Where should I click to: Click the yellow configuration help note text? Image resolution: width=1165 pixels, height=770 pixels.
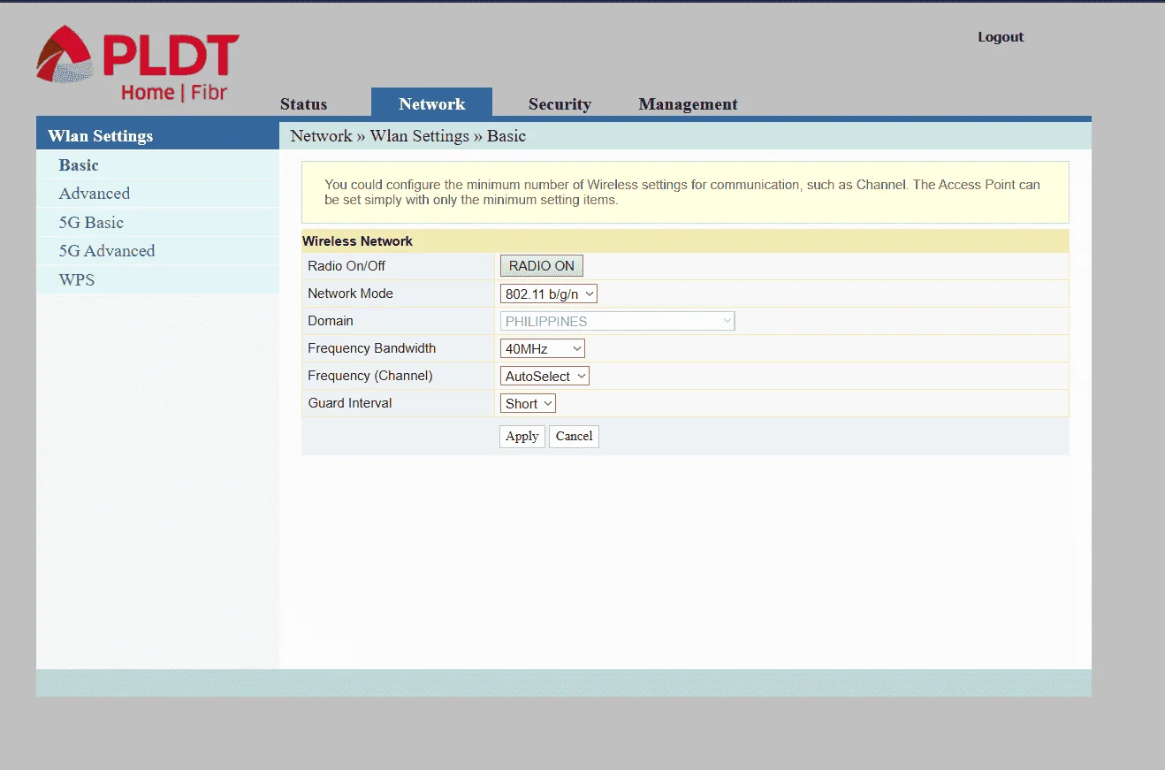pos(682,193)
